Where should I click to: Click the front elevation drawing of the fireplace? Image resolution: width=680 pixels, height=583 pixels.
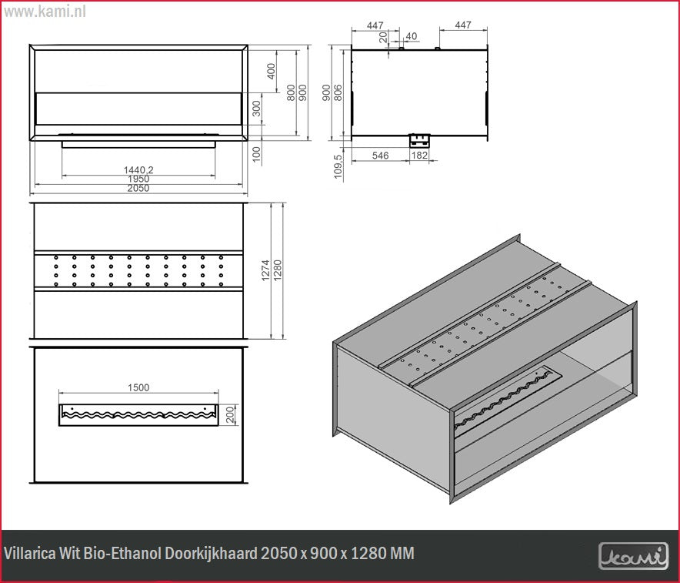pos(139,92)
